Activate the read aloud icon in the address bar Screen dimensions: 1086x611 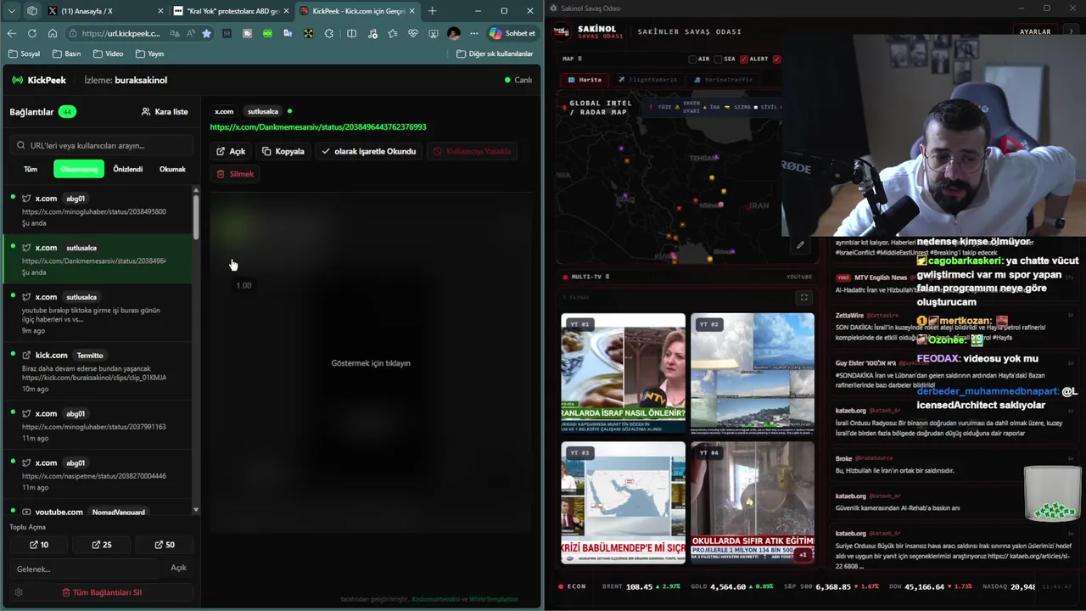(x=189, y=33)
